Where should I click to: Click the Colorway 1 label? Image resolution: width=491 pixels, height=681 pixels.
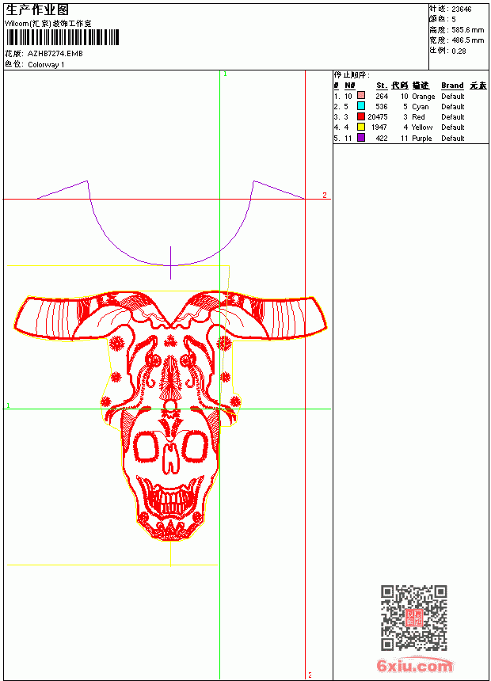point(46,65)
